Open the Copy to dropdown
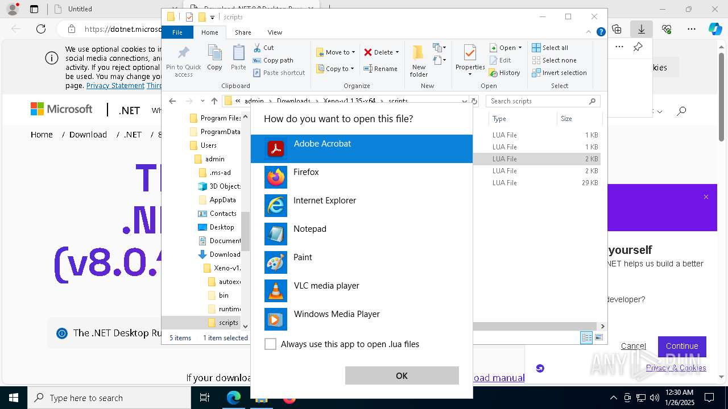 click(335, 69)
